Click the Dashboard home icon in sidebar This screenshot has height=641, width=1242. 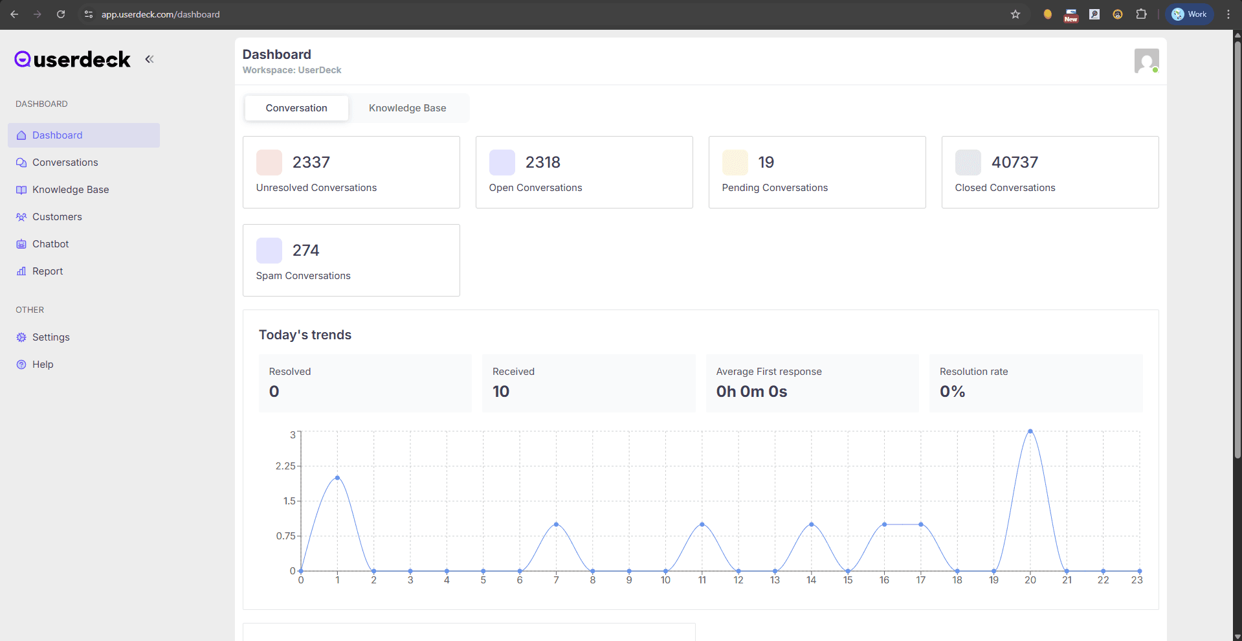(x=21, y=135)
